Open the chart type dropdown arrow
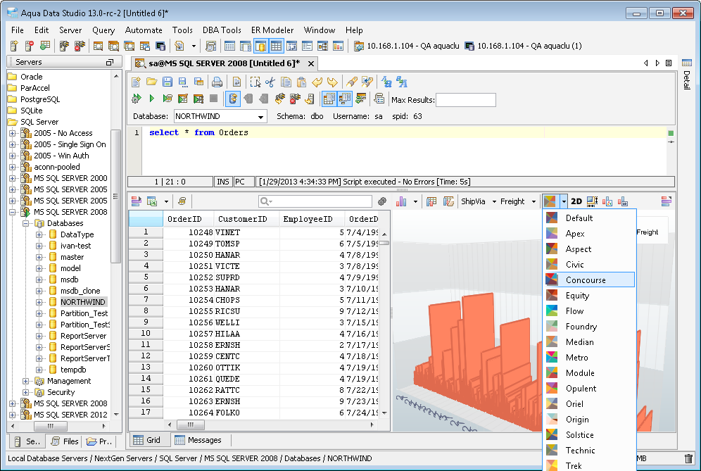Viewport: 701px width, 471px height. [x=415, y=202]
